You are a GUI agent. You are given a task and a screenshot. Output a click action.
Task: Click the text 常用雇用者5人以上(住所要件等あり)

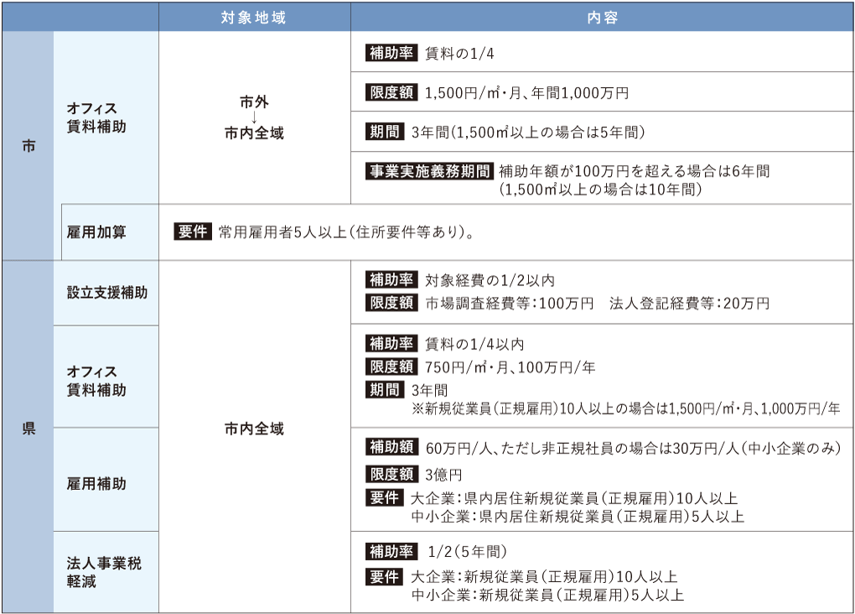click(x=346, y=232)
